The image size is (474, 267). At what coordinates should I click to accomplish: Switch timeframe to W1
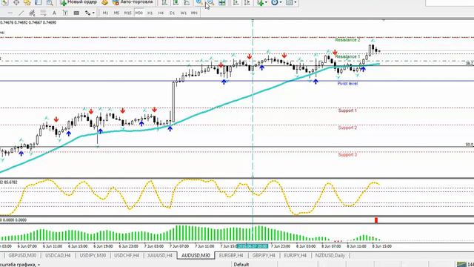click(183, 13)
